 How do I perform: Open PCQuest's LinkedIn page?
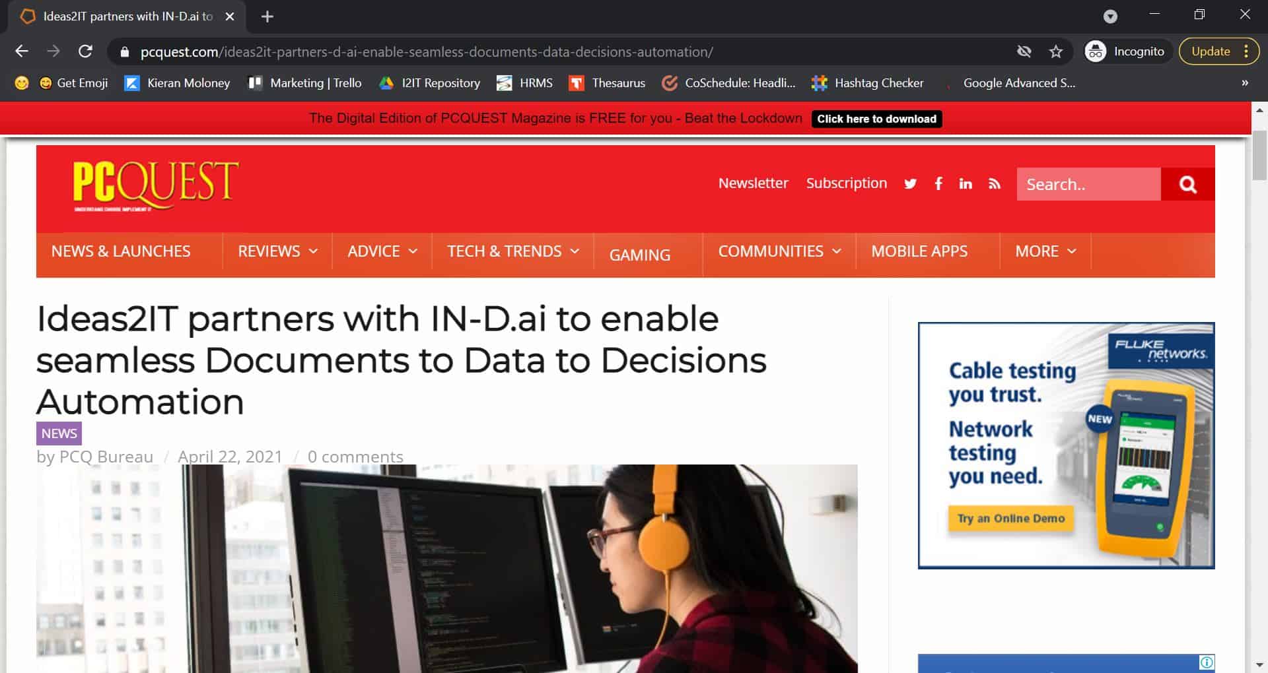966,183
